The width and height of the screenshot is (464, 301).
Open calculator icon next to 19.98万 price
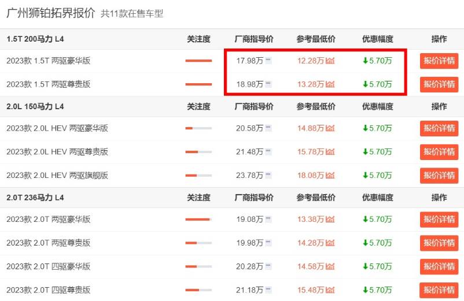[x=268, y=243]
